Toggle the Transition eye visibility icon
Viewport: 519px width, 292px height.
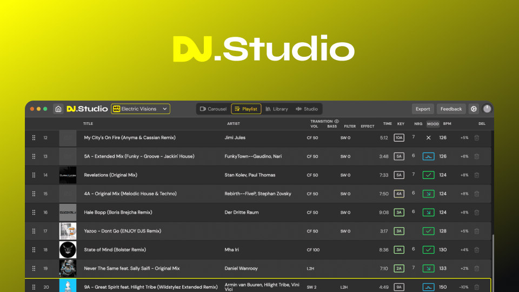coord(337,121)
